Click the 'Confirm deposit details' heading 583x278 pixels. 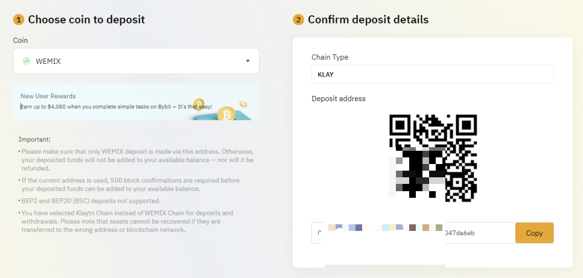[368, 19]
